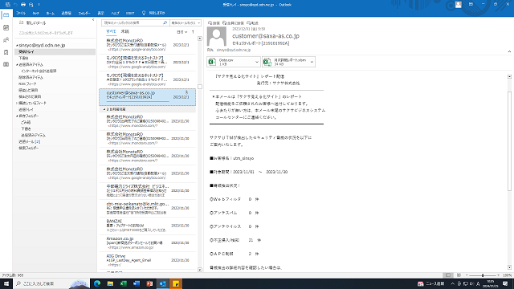Select the 受信トレイ (Inbox) folder
This screenshot has height=289, width=514.
pyautogui.click(x=55, y=51)
